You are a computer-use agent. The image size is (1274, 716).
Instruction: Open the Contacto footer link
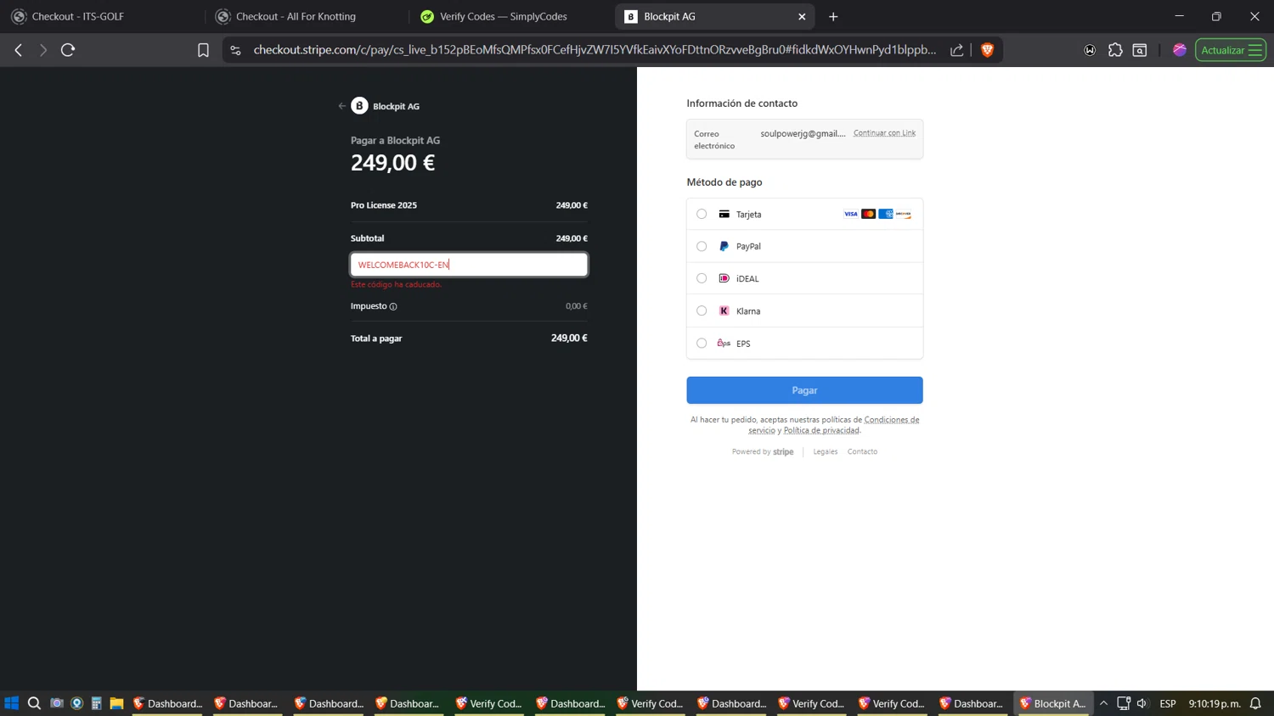click(x=862, y=451)
